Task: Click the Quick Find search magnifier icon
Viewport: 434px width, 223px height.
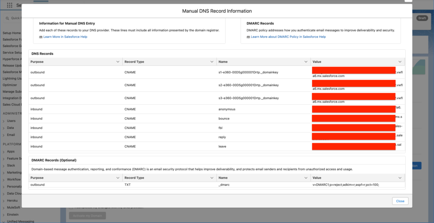Action: pyautogui.click(x=8, y=18)
